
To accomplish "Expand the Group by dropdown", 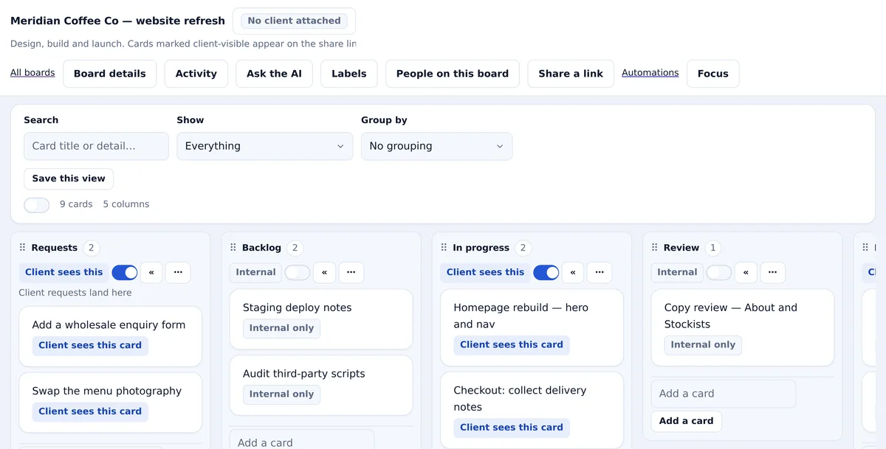I will 436,146.
